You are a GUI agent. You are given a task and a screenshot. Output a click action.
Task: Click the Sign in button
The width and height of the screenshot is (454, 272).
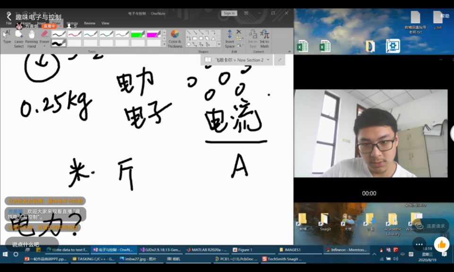coord(229,13)
